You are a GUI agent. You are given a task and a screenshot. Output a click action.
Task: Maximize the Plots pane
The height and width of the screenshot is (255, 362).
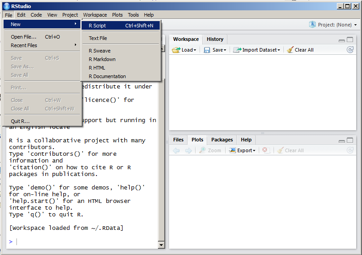point(350,141)
